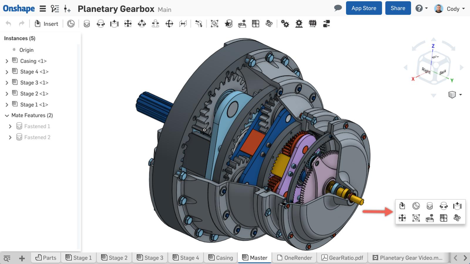Screen dimensions: 470x264
Task: Collapse the Mate Features group
Action: (7, 116)
